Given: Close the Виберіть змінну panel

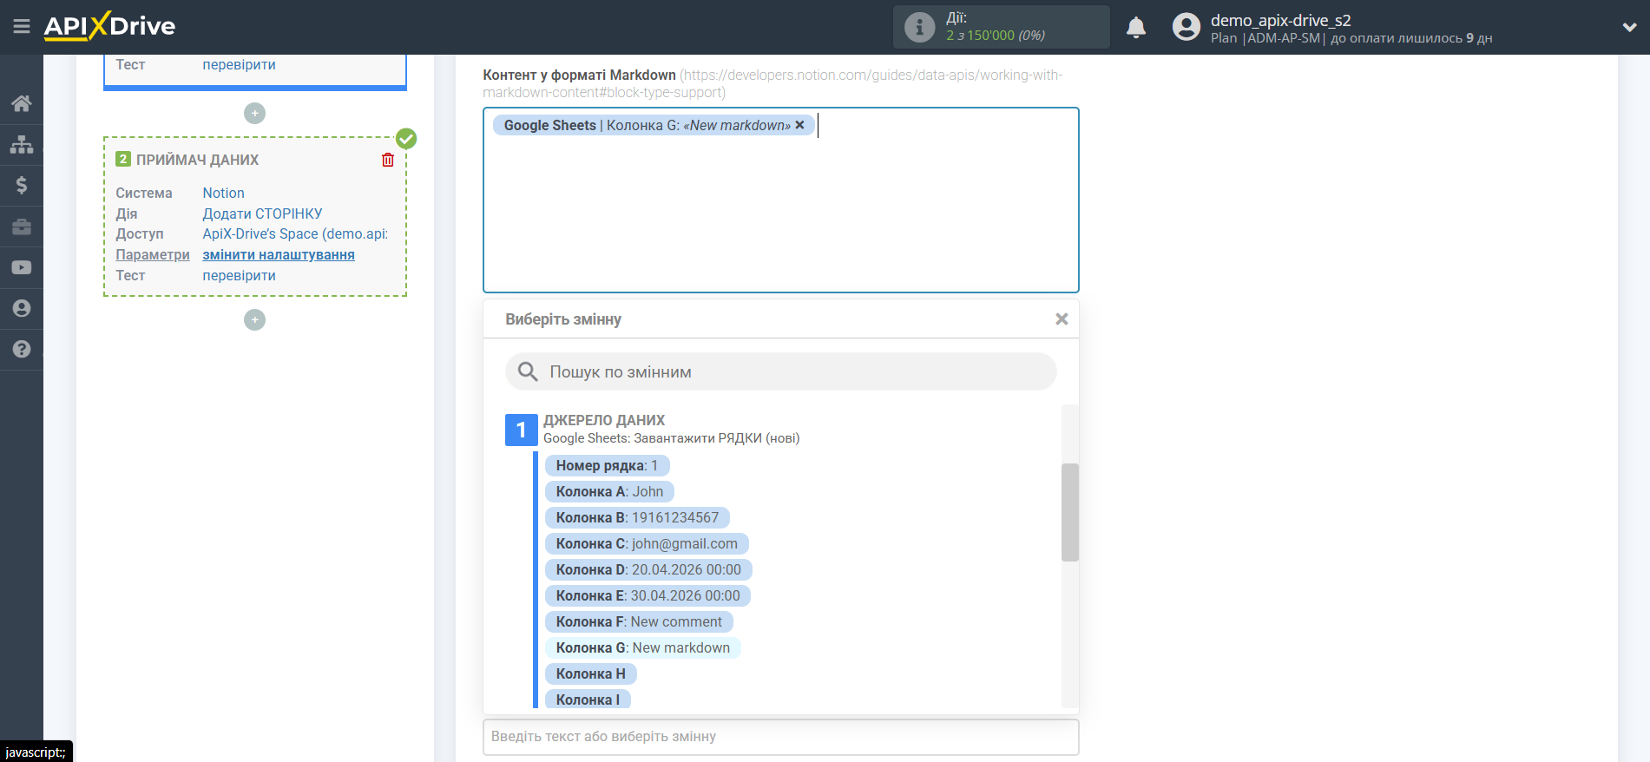Looking at the screenshot, I should point(1062,319).
